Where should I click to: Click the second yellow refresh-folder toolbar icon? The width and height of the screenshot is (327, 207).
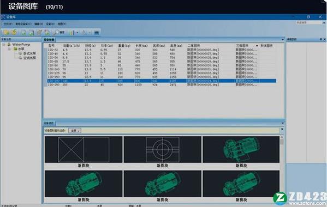click(x=14, y=32)
